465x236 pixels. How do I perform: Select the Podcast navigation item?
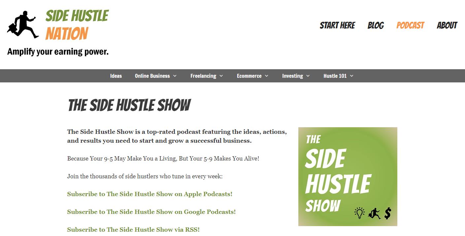click(x=410, y=25)
